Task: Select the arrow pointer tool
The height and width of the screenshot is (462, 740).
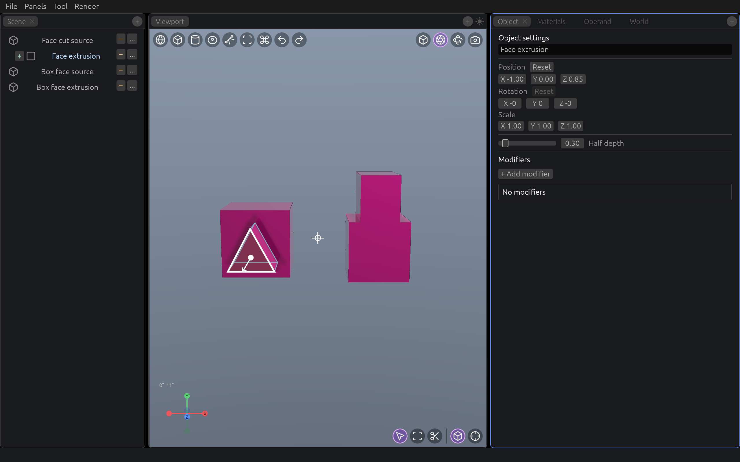Action: [x=400, y=436]
